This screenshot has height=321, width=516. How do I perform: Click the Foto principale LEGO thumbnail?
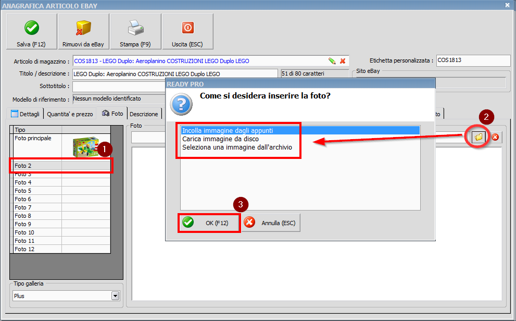tap(86, 147)
